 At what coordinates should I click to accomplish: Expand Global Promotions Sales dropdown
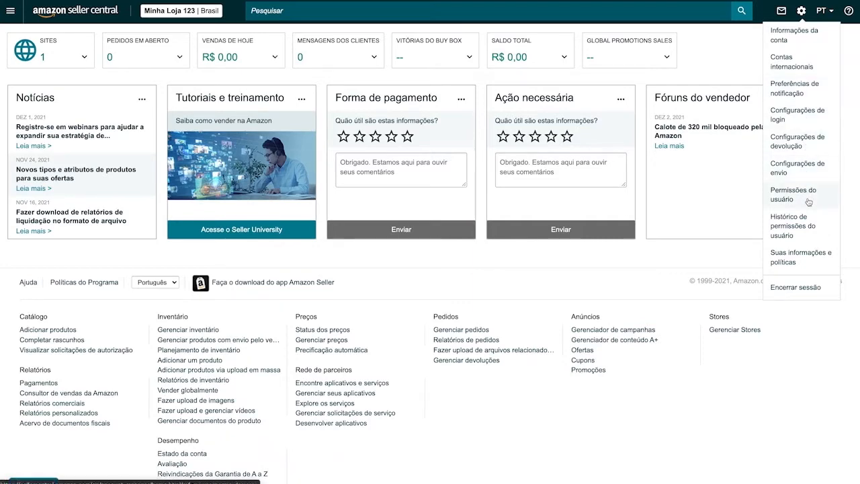[x=666, y=57]
